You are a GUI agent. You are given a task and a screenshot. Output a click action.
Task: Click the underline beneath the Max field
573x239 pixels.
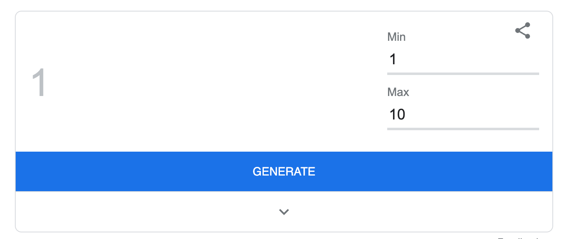(463, 129)
